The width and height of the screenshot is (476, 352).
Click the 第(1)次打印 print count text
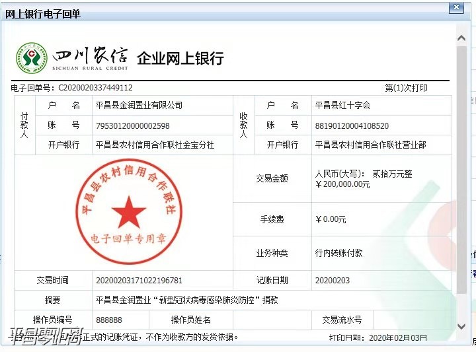(406, 88)
